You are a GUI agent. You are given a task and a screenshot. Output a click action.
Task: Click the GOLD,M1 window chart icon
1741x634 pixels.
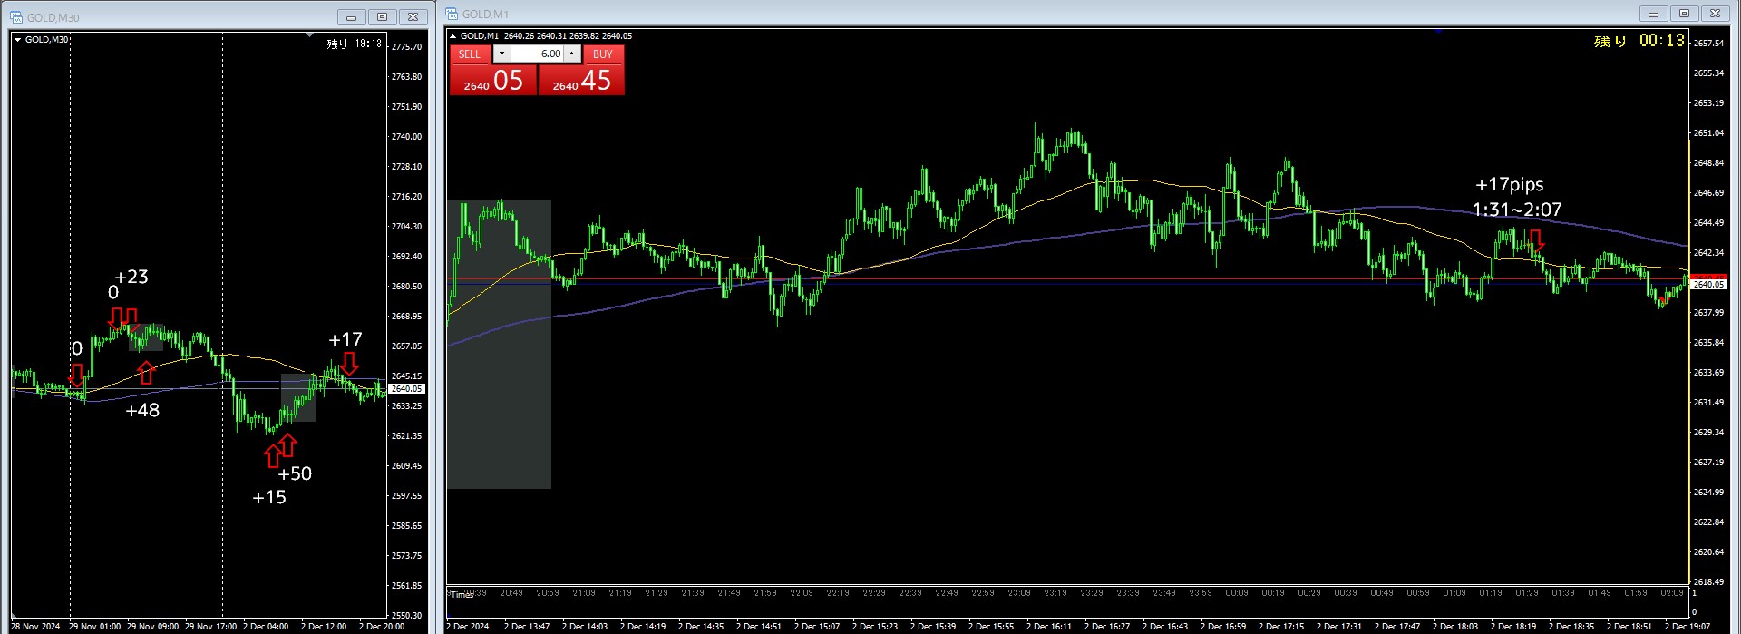452,14
